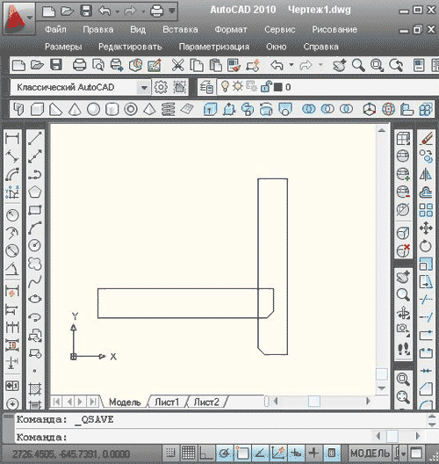The width and height of the screenshot is (439, 464).
Task: Select the Rotate modify tool
Action: 426,245
